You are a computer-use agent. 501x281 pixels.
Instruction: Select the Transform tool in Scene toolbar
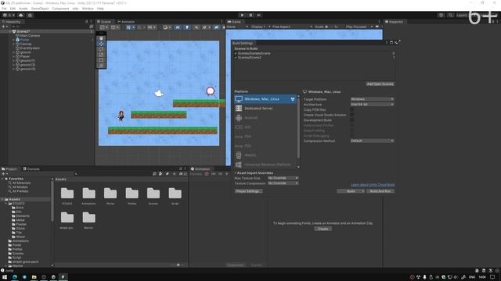101,66
